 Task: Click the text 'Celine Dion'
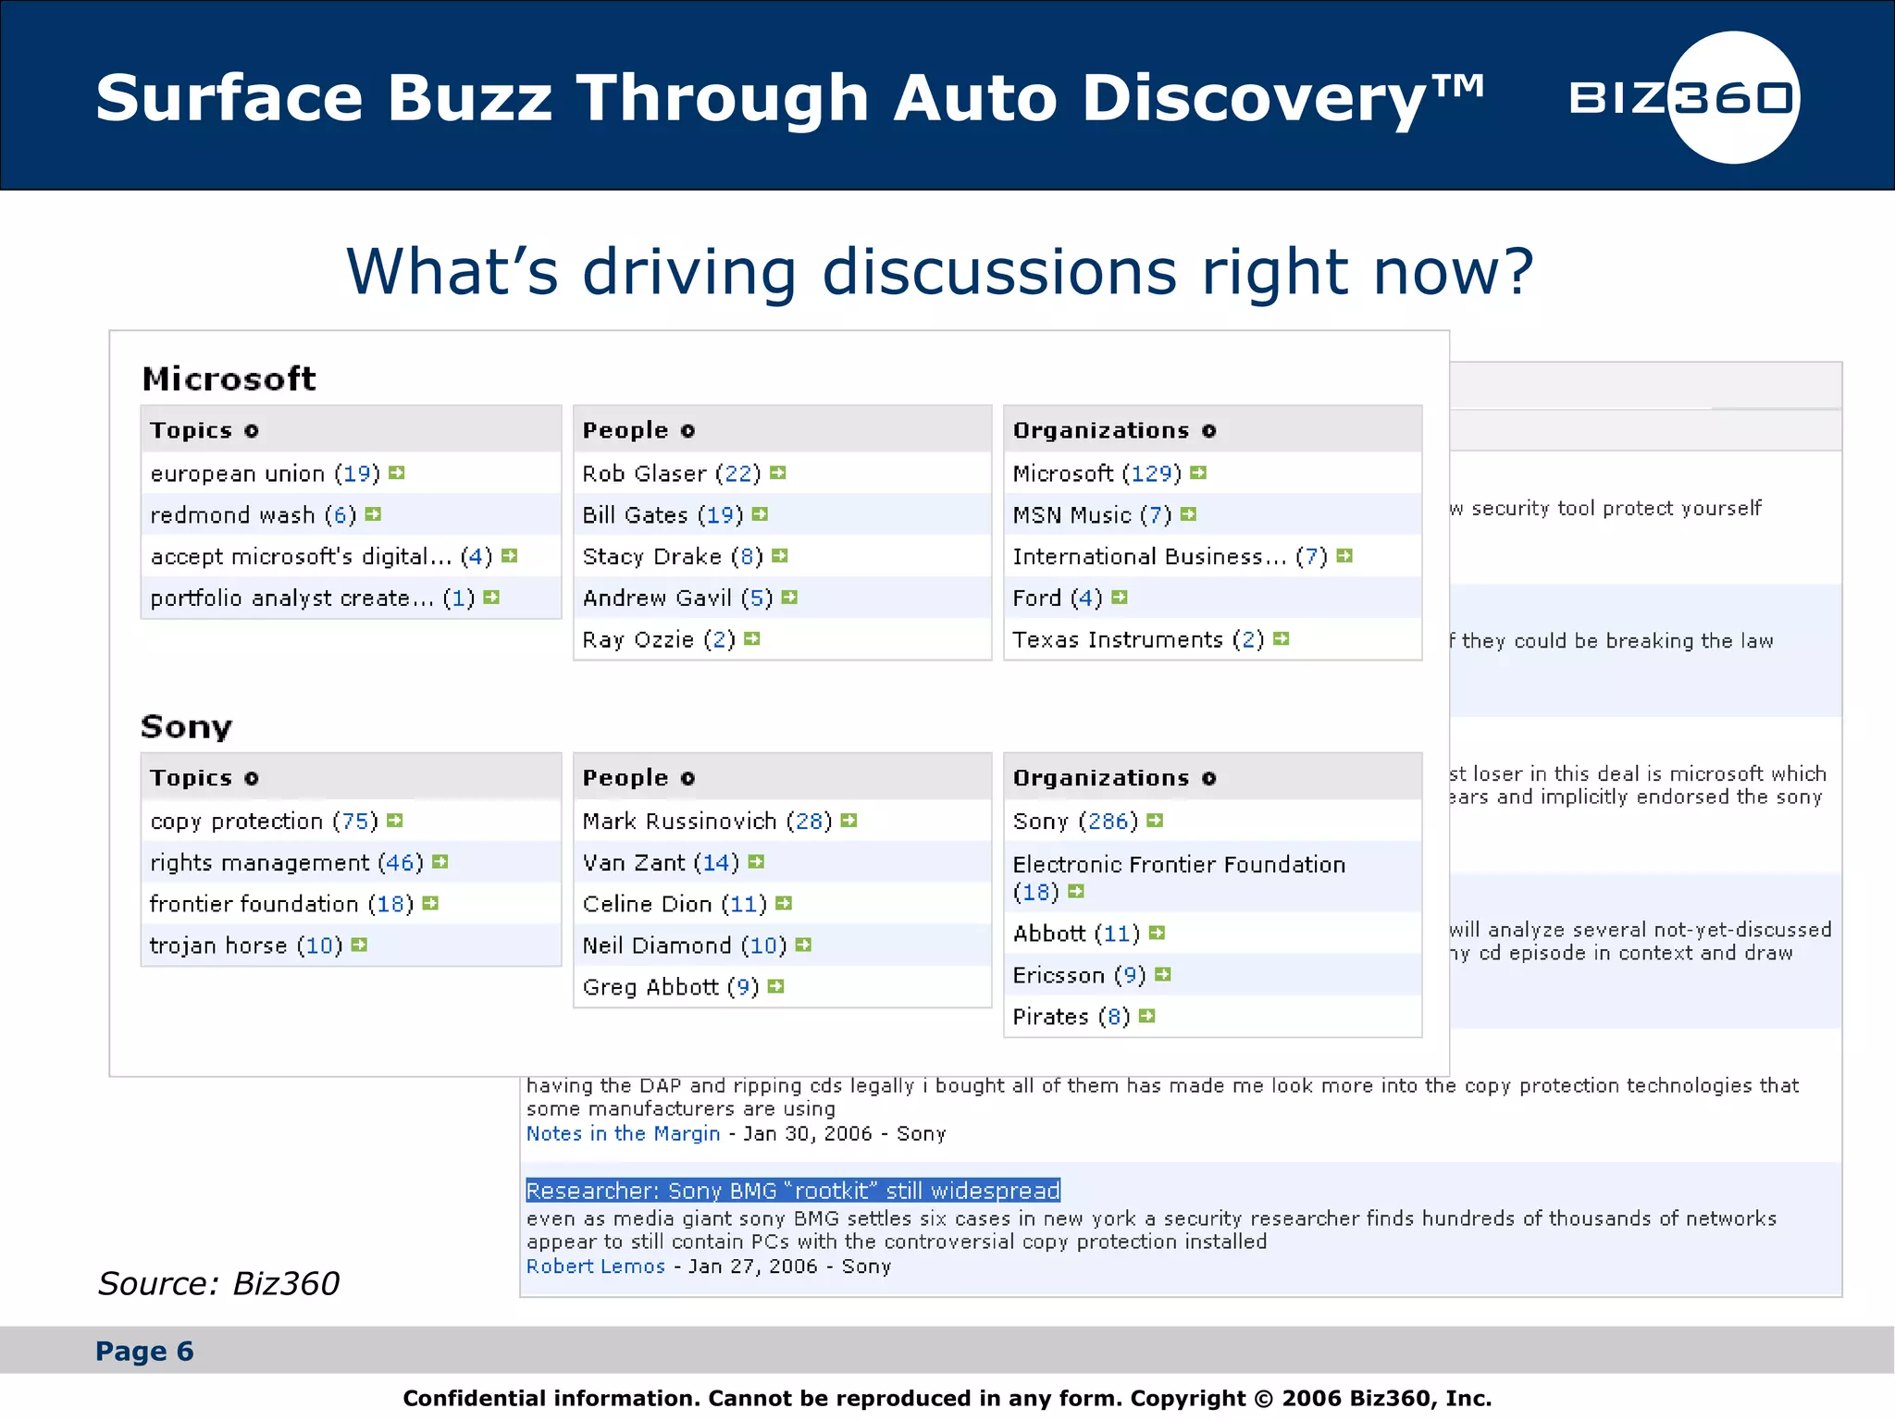pos(647,905)
